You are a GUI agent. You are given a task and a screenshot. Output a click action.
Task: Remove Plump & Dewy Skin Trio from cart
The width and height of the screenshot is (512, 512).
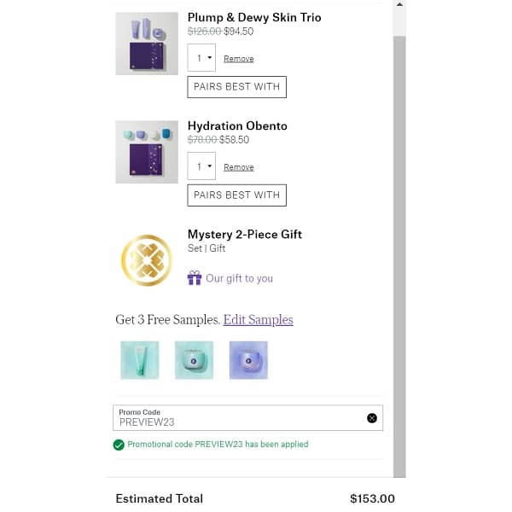pos(239,59)
